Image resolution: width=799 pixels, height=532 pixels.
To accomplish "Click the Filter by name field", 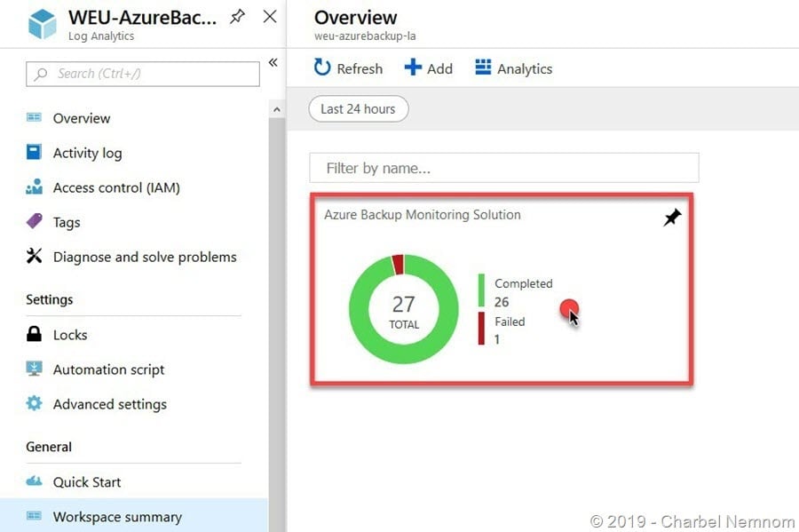I will point(504,168).
